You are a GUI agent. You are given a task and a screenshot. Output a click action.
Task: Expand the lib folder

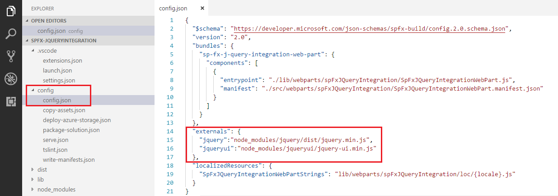point(40,180)
